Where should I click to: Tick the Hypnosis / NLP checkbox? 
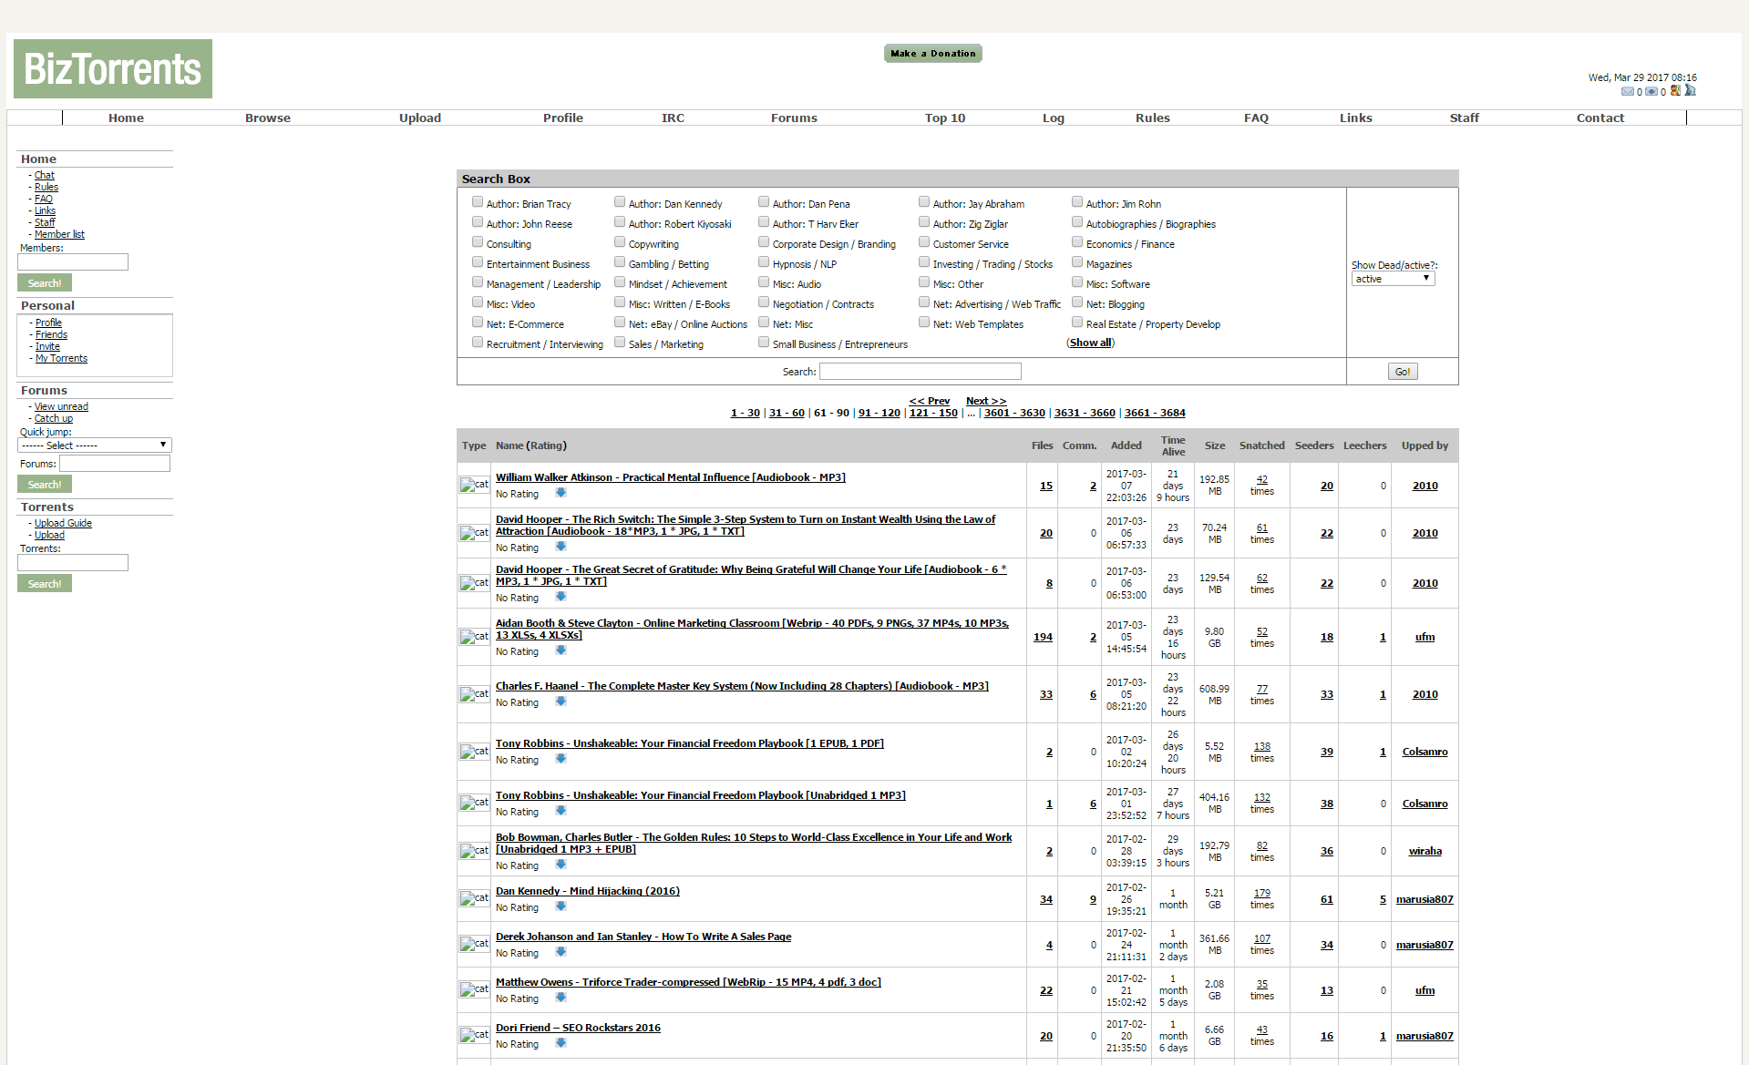point(764,262)
